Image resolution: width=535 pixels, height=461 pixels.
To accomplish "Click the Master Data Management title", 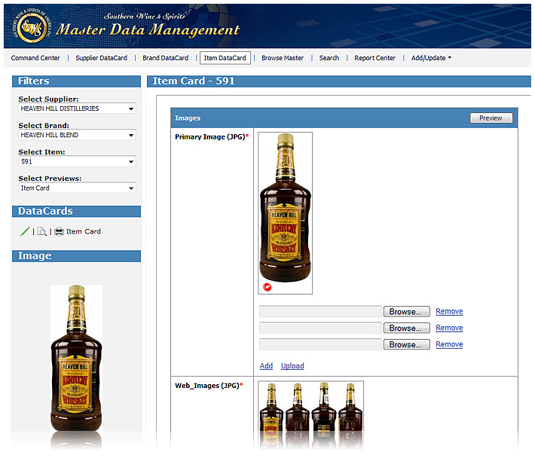I will click(148, 29).
